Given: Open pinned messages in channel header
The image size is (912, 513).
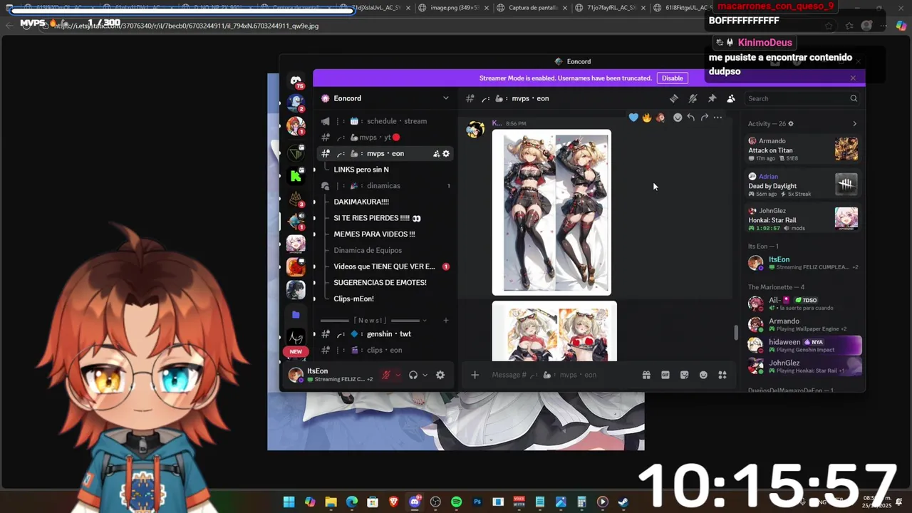Looking at the screenshot, I should click(712, 98).
